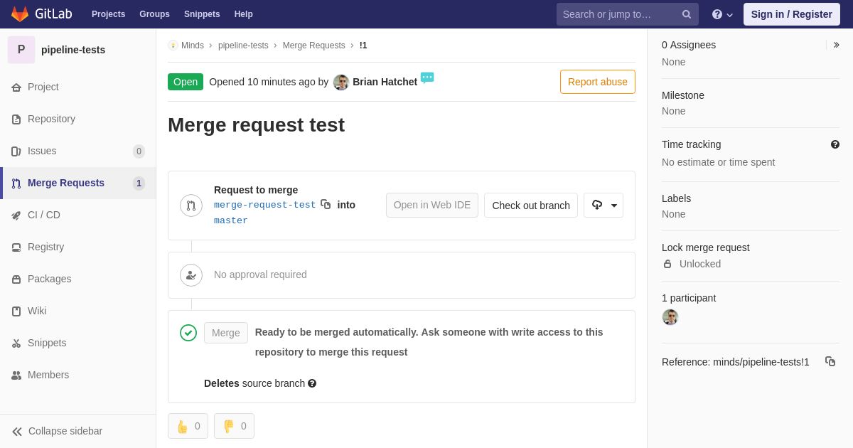Open Brian Hatchet's avatar image

(x=341, y=82)
